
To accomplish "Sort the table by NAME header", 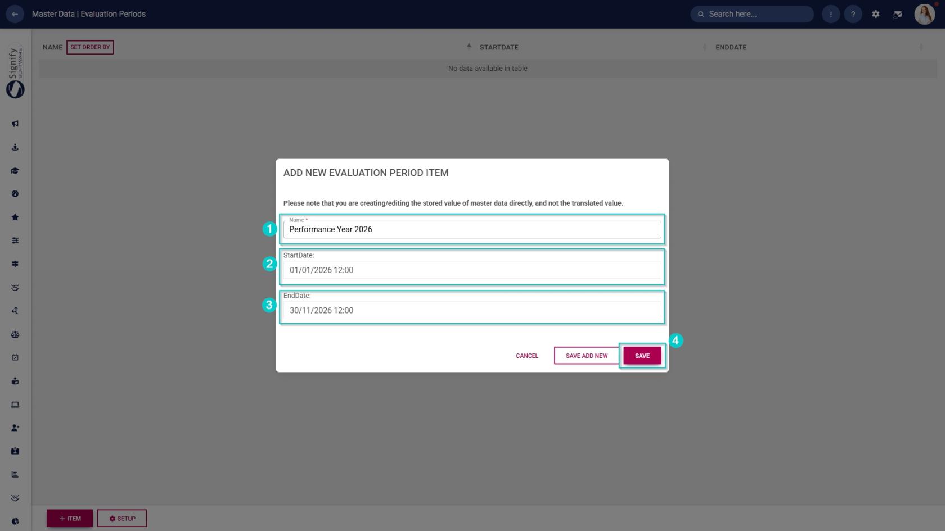I will click(52, 47).
